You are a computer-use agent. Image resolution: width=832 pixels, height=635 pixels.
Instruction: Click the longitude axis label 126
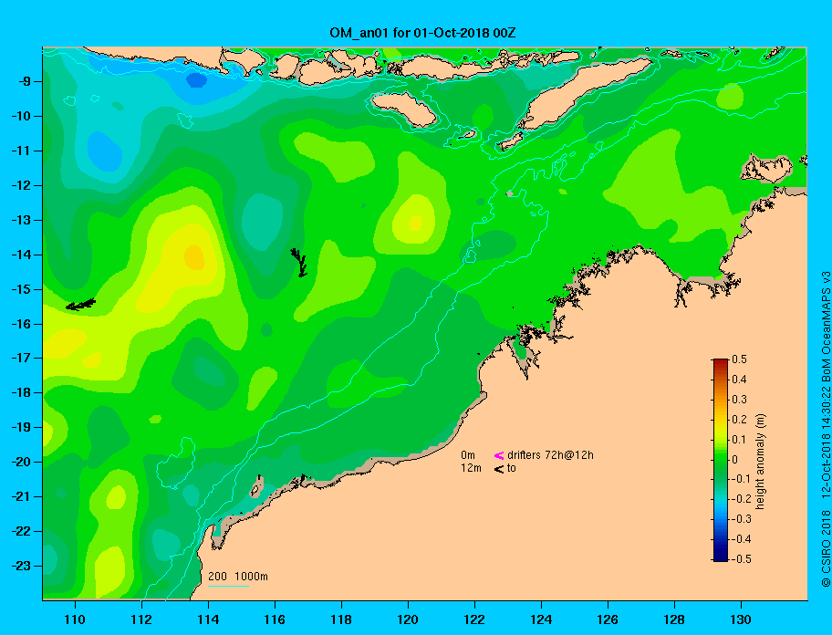[x=608, y=619]
